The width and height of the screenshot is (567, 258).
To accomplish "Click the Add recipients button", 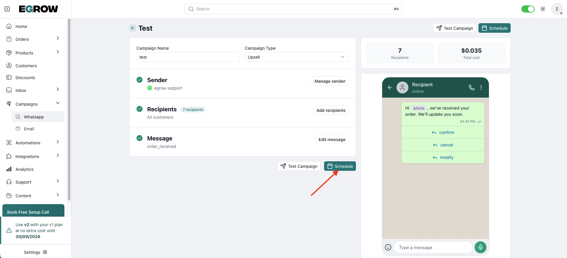I will pyautogui.click(x=331, y=110).
